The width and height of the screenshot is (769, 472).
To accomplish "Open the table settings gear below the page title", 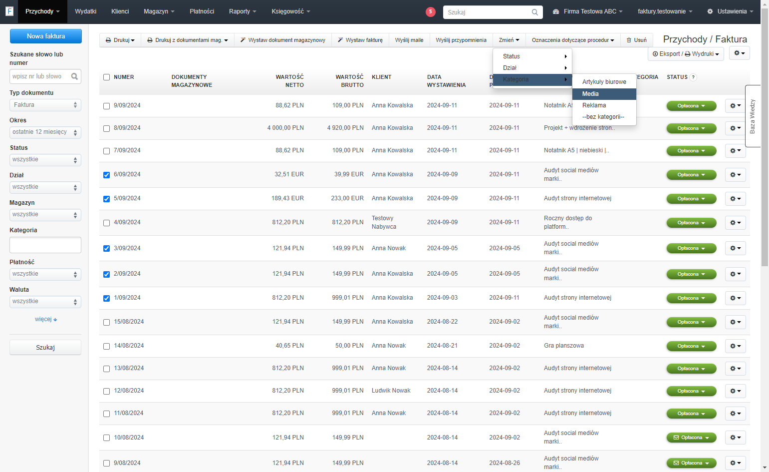I will (740, 53).
